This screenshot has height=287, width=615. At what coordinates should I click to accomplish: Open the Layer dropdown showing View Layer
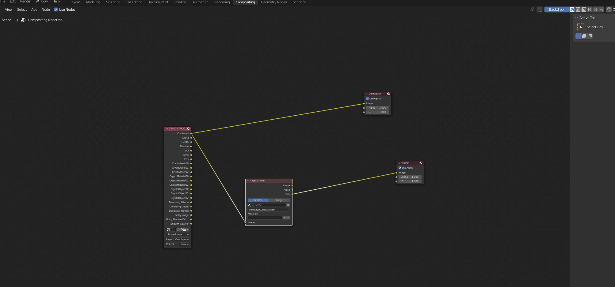pyautogui.click(x=182, y=239)
